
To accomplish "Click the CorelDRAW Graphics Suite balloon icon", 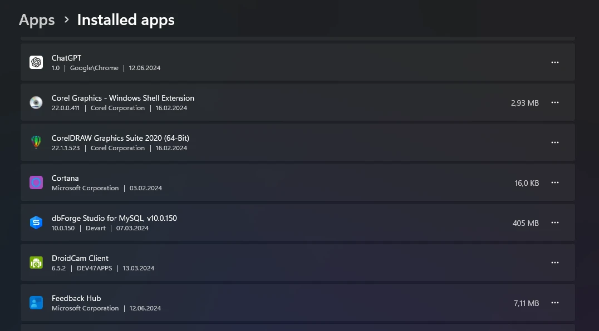I will click(x=36, y=142).
